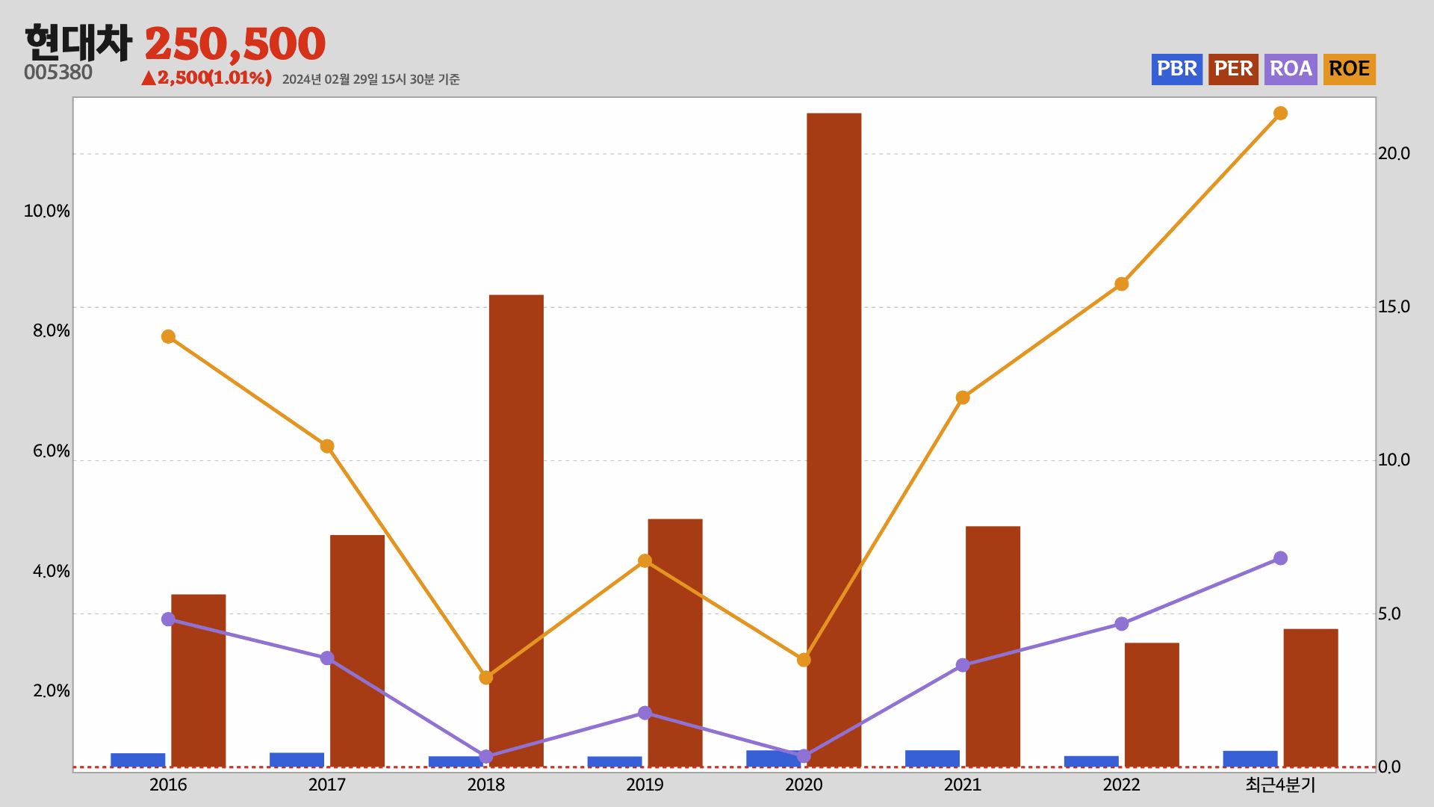Select the 최근4분기 PER bar

[x=1311, y=698]
